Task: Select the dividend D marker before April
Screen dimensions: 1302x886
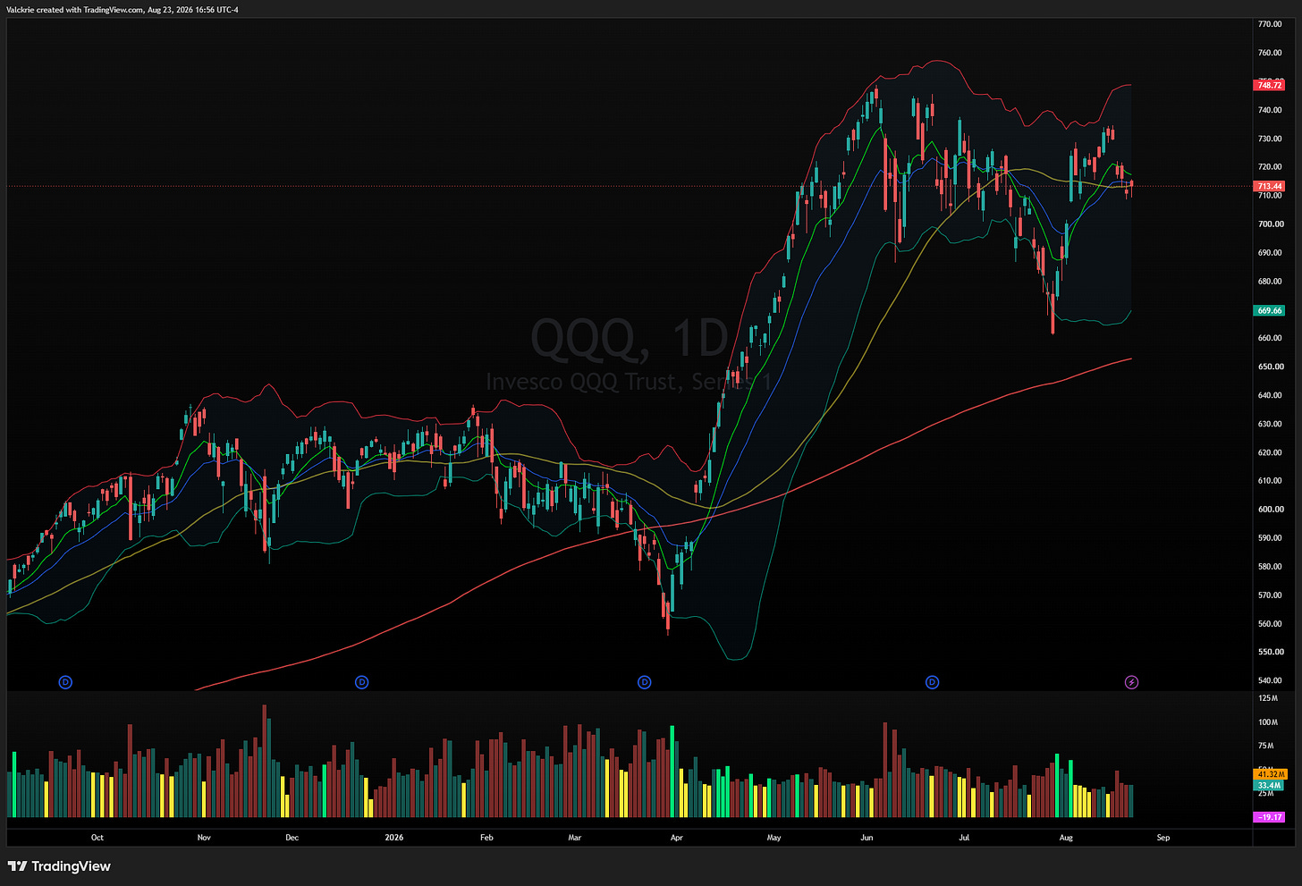Action: pyautogui.click(x=645, y=682)
